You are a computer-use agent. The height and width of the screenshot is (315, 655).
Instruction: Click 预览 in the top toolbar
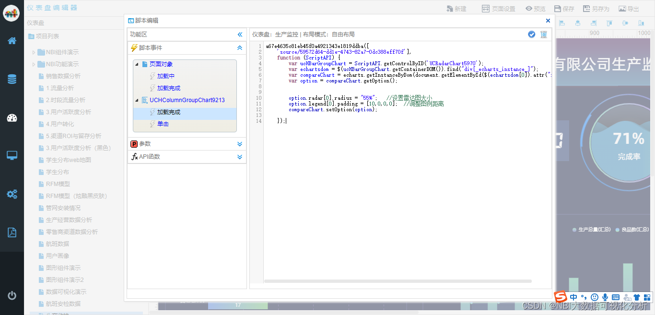coord(536,9)
